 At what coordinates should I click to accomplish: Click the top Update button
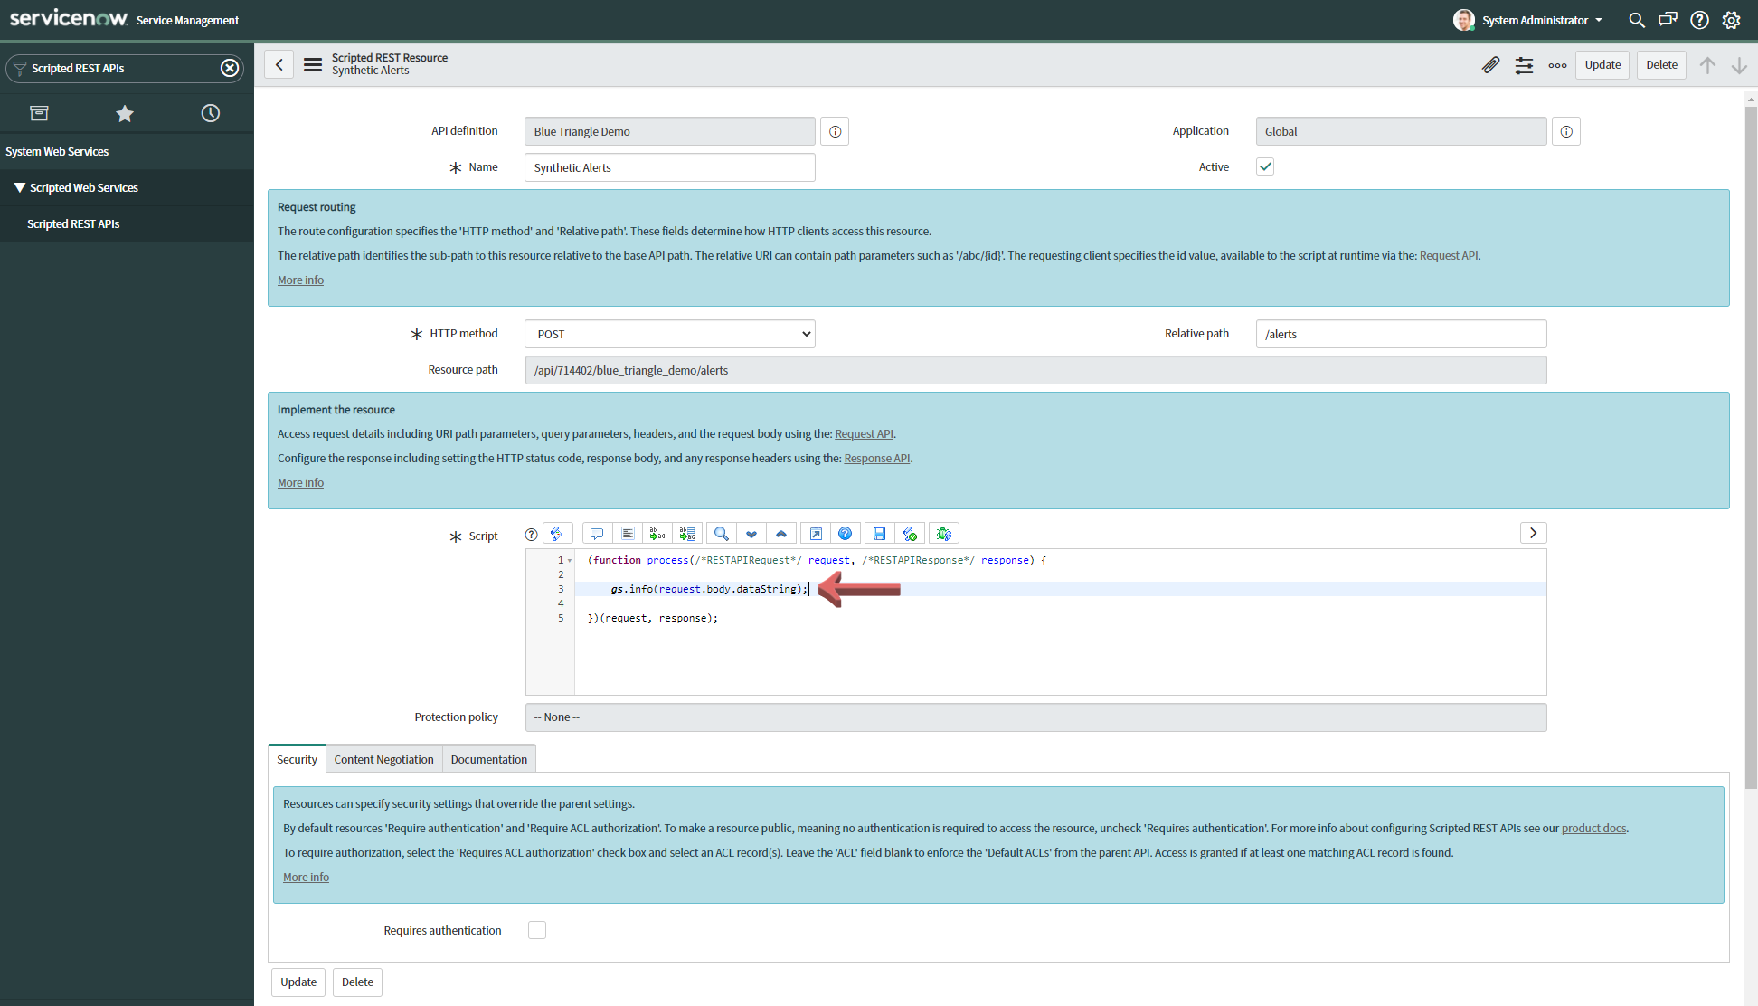pos(1602,65)
